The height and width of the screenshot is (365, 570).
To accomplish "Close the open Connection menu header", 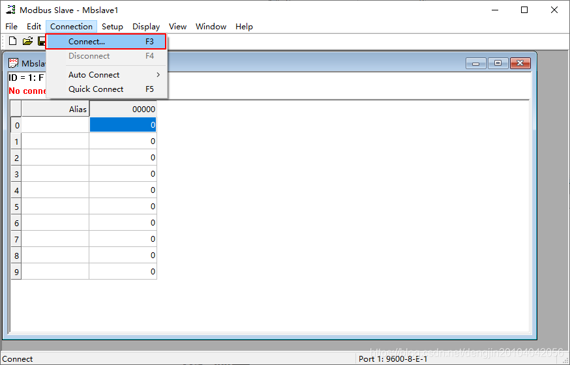I will pyautogui.click(x=71, y=27).
